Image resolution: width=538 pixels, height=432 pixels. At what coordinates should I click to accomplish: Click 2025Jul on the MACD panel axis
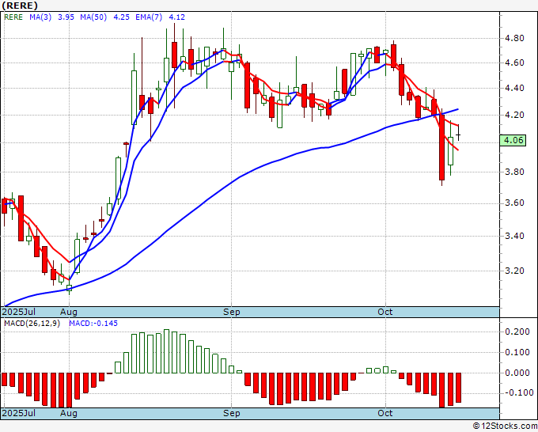[19, 413]
